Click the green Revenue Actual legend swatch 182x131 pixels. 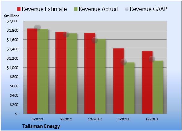(x=76, y=9)
